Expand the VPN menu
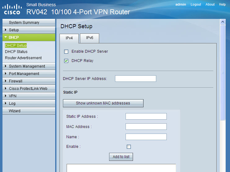The image size is (230, 172). click(x=29, y=96)
